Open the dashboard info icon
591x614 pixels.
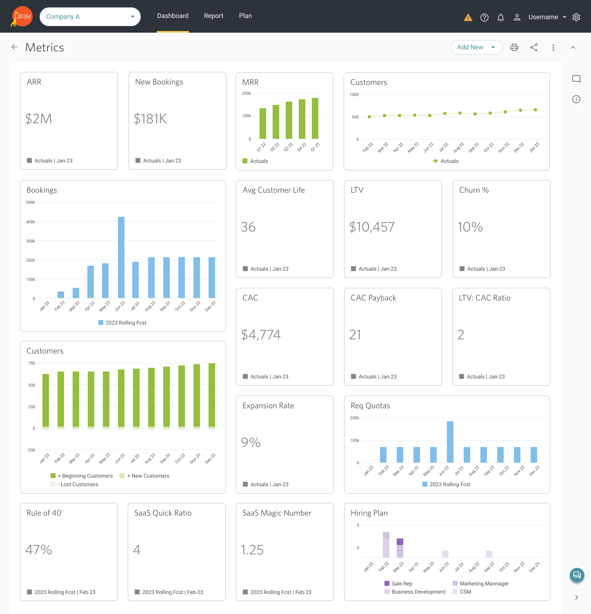[576, 99]
